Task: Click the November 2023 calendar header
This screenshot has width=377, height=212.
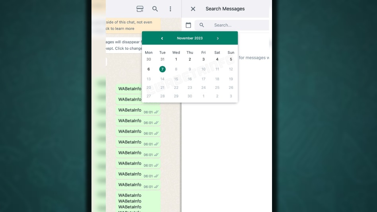Action: pos(190,38)
